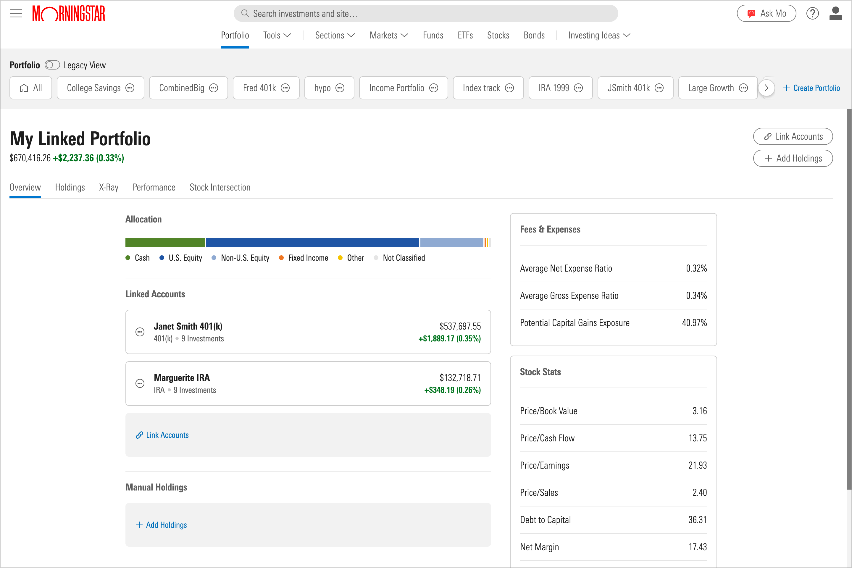Open Marguerite IRA account options icon
Screen dimensions: 852x568
click(140, 383)
